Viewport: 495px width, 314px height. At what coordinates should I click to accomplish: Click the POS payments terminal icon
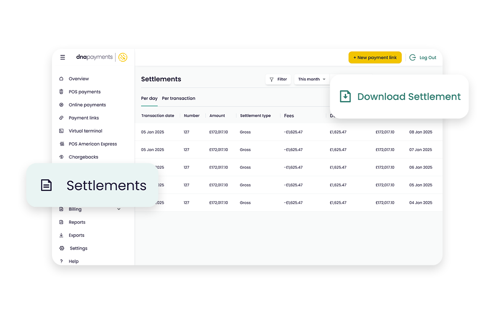click(61, 92)
